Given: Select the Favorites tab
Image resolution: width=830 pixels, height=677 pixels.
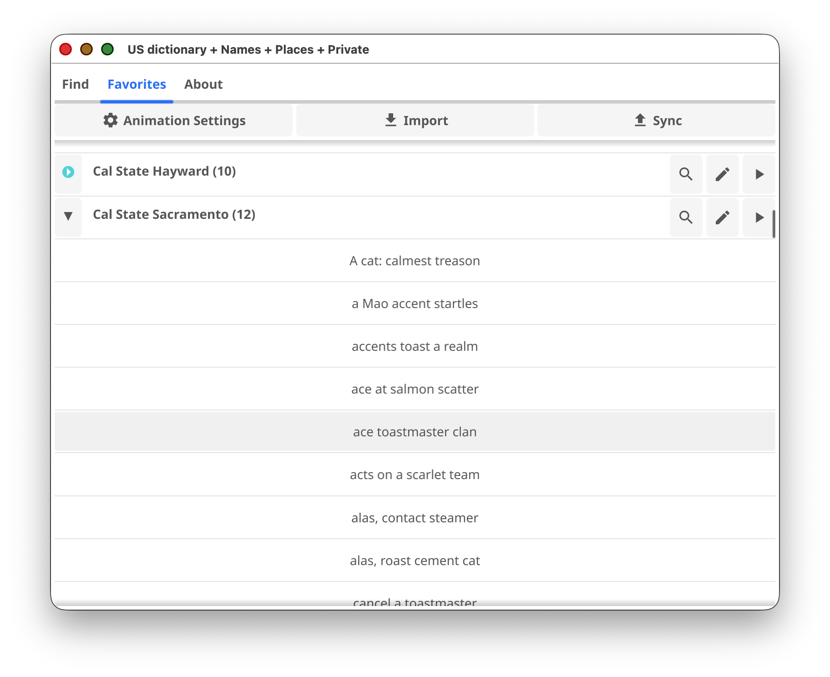Looking at the screenshot, I should 137,84.
